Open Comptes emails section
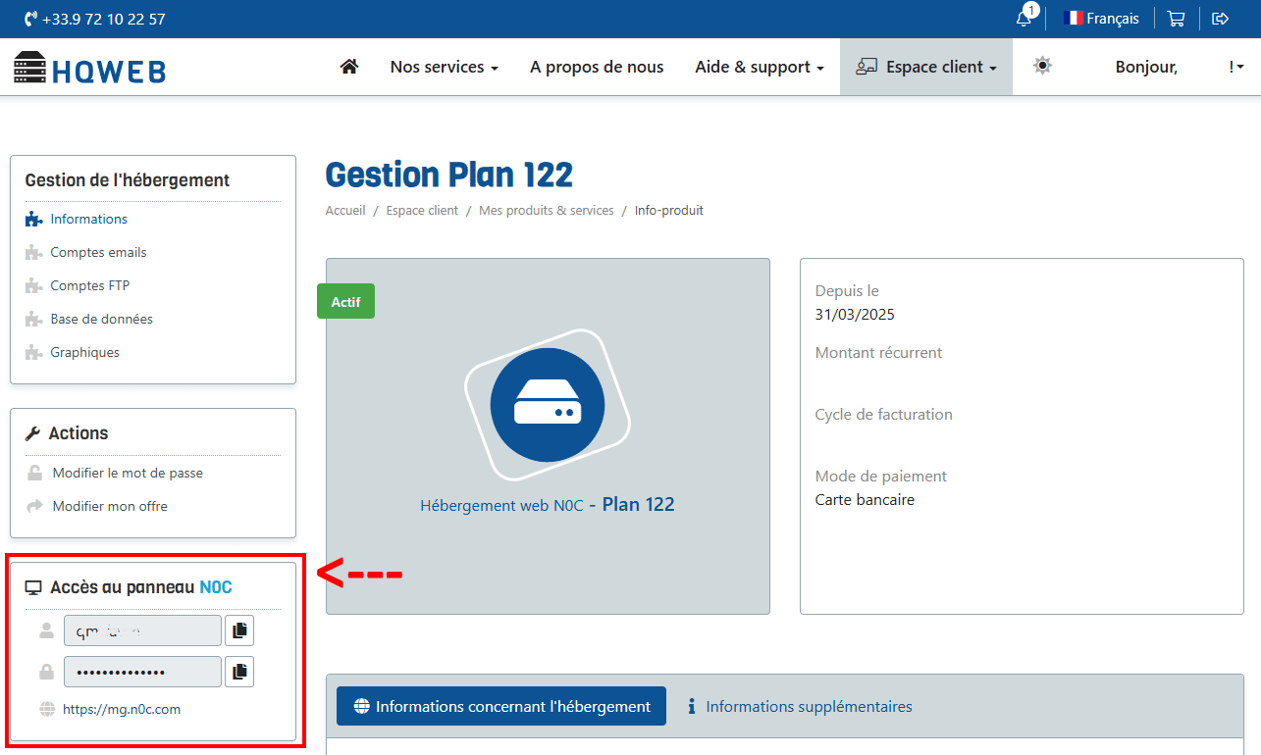The width and height of the screenshot is (1261, 755). 98,252
